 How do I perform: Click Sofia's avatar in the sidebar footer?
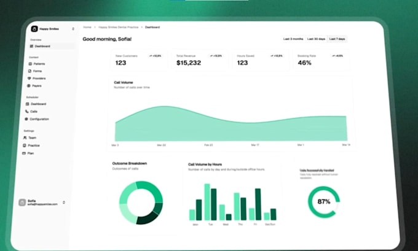tap(22, 203)
